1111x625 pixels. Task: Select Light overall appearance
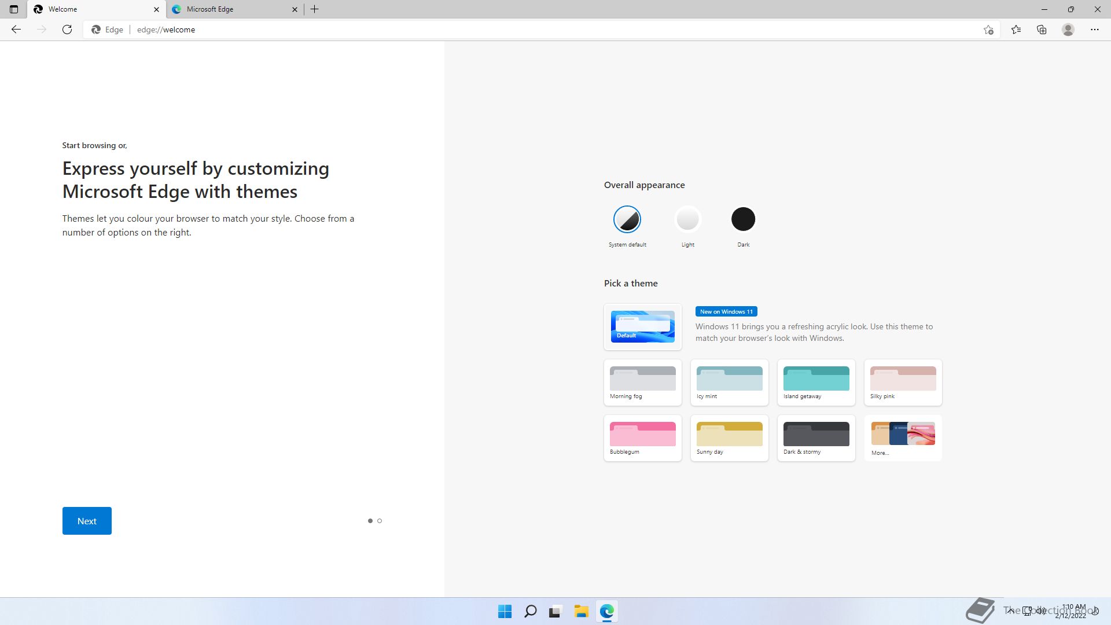coord(687,219)
